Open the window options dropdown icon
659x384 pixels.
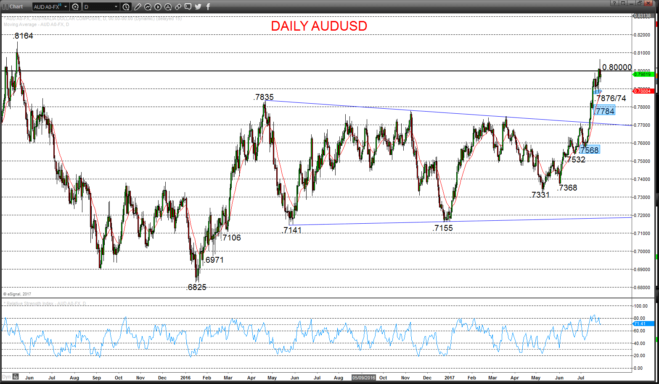tap(623, 3)
